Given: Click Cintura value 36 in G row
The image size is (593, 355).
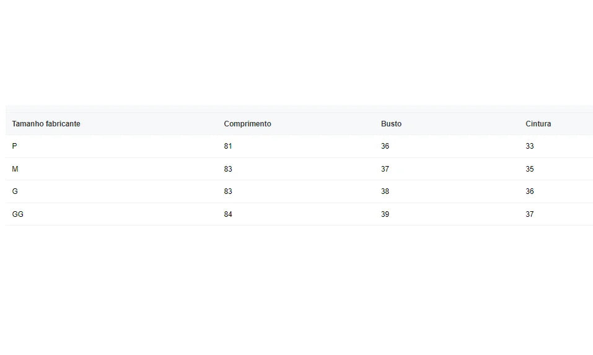Looking at the screenshot, I should point(530,191).
